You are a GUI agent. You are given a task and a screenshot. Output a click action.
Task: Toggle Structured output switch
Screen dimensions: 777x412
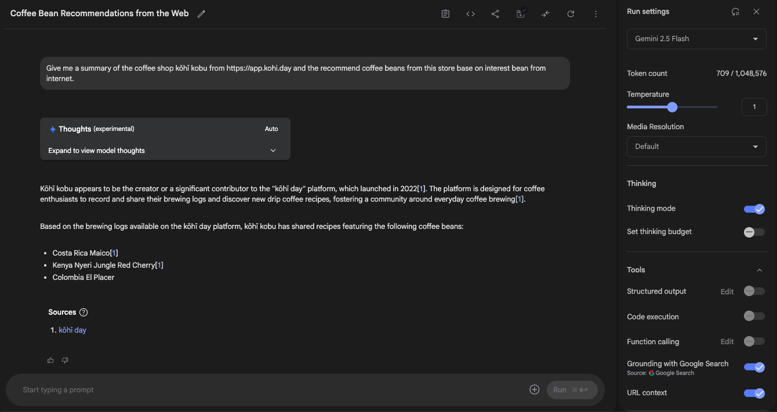point(754,291)
